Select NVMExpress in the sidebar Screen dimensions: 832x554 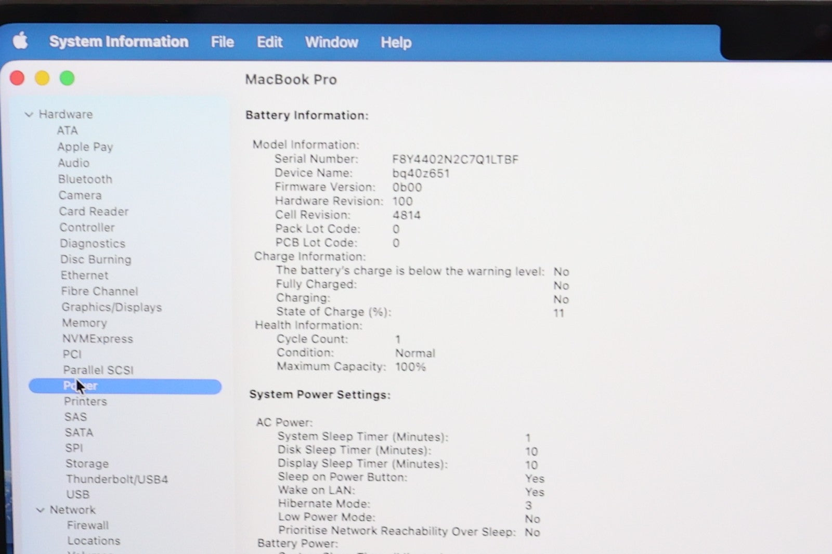coord(97,339)
